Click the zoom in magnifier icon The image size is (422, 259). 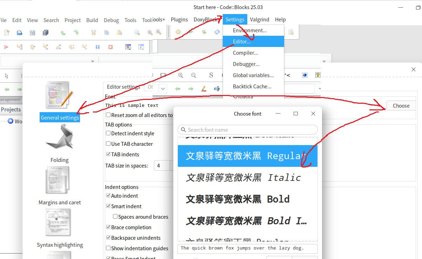click(181, 75)
